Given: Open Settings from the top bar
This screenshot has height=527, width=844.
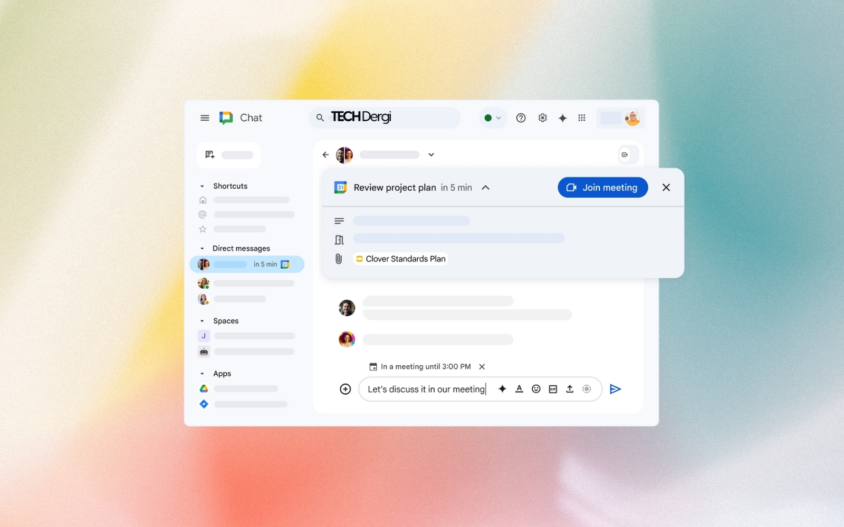Looking at the screenshot, I should pyautogui.click(x=542, y=118).
